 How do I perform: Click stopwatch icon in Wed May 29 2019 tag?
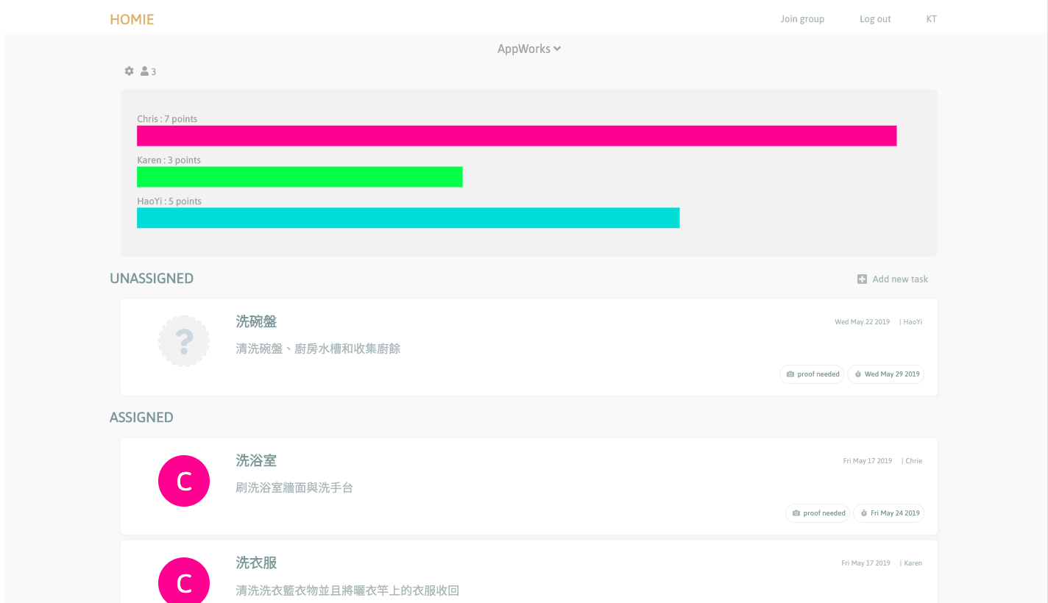857,374
